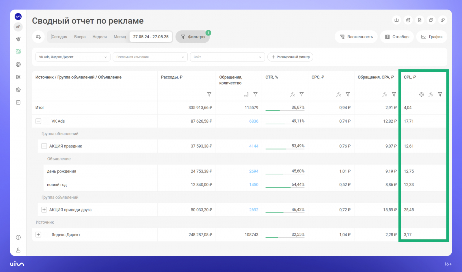
Task: Open the Рекламная кампания dropdown
Action: pyautogui.click(x=150, y=57)
